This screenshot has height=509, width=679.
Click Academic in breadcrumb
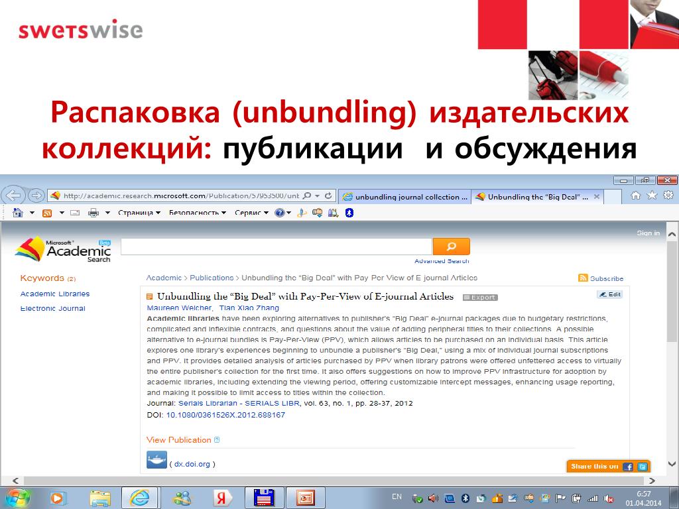(164, 278)
